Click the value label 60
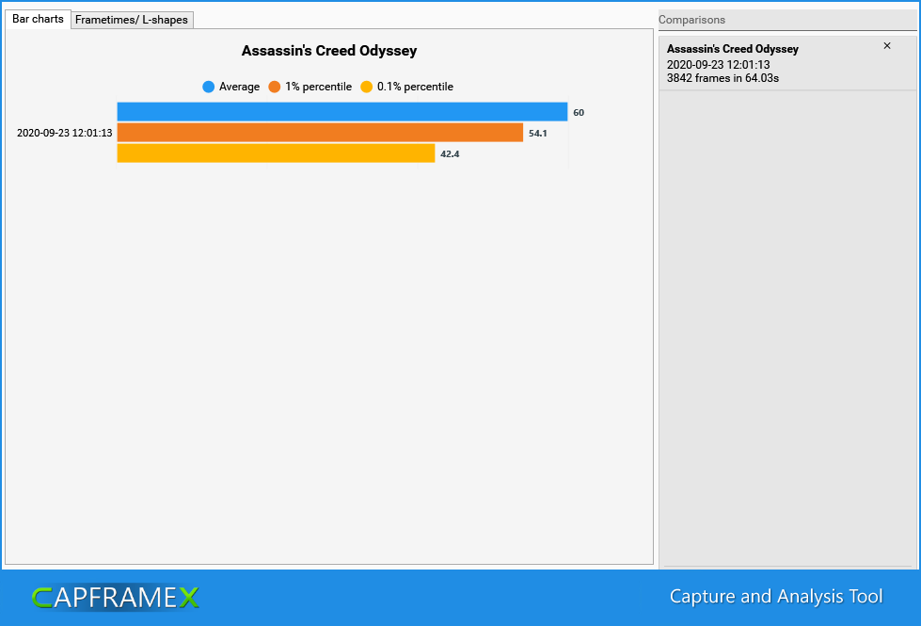The height and width of the screenshot is (626, 921). point(579,112)
